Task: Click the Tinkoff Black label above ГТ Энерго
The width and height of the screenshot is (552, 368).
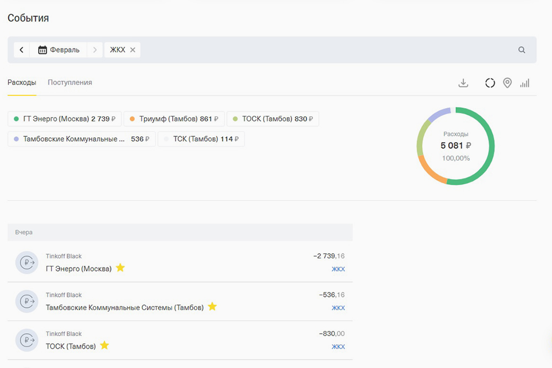Action: click(63, 256)
